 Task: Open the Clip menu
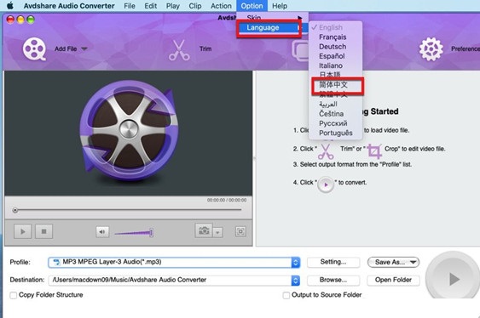tap(195, 6)
